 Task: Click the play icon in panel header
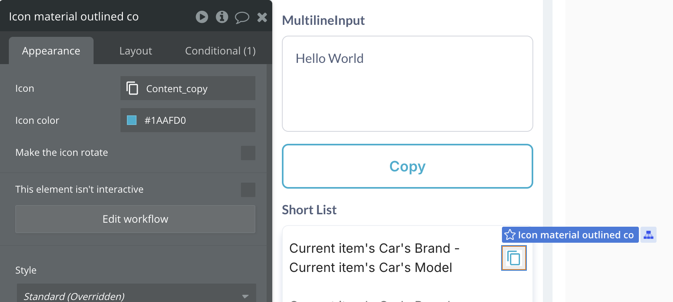pos(202,17)
